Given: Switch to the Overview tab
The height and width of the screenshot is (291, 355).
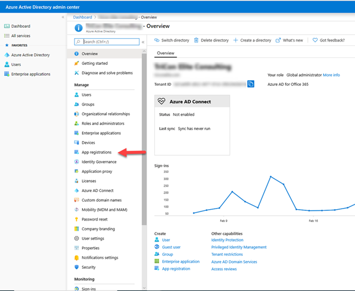Looking at the screenshot, I should pyautogui.click(x=166, y=53).
